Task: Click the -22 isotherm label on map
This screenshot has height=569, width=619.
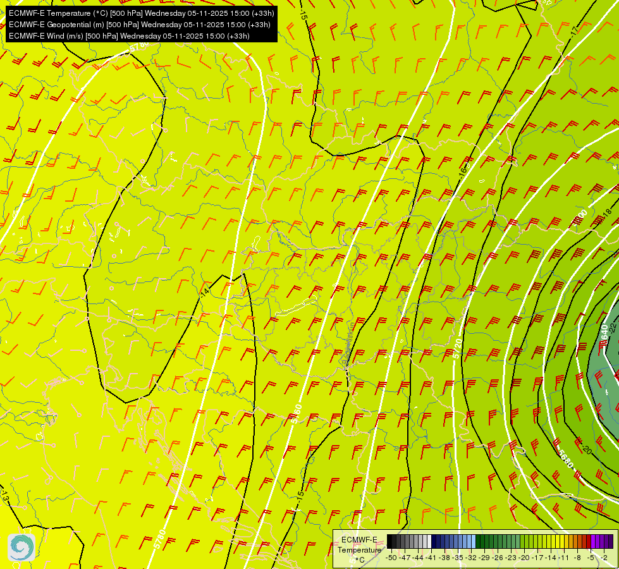Action: coord(613,327)
